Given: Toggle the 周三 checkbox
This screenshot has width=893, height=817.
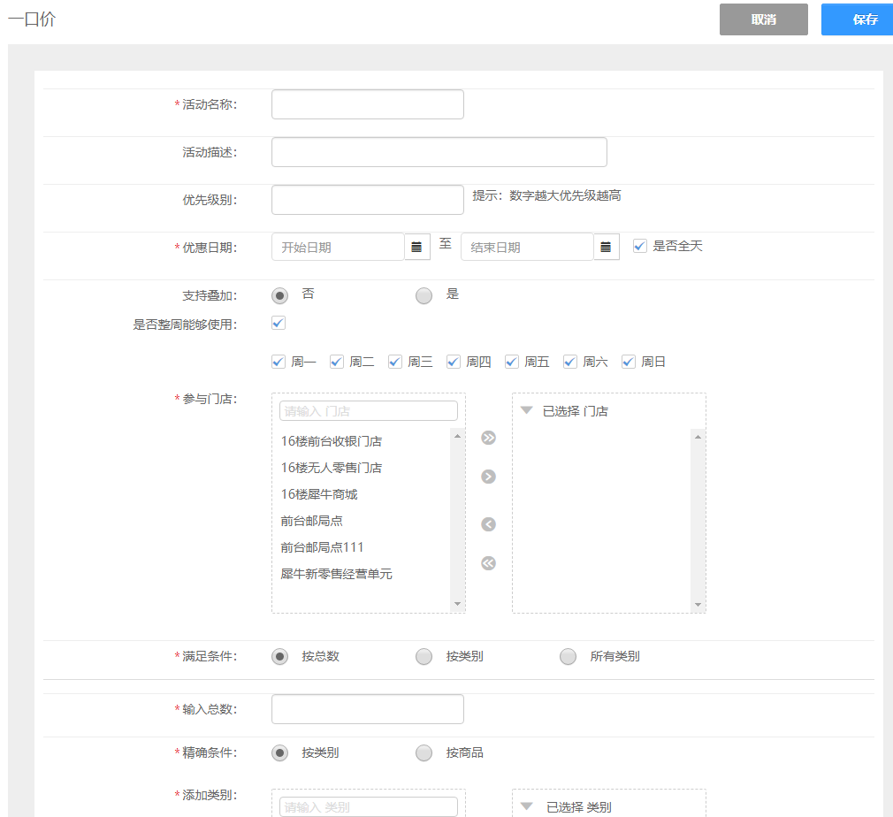Looking at the screenshot, I should [395, 362].
